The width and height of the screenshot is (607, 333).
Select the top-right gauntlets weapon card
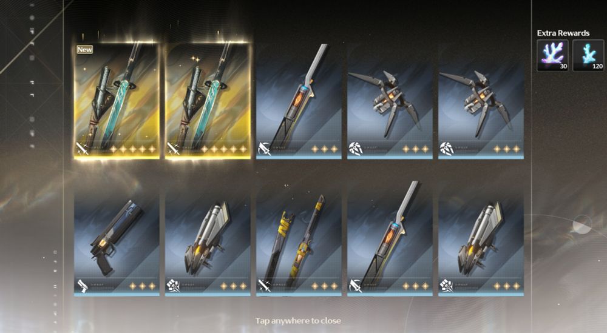coord(481,101)
